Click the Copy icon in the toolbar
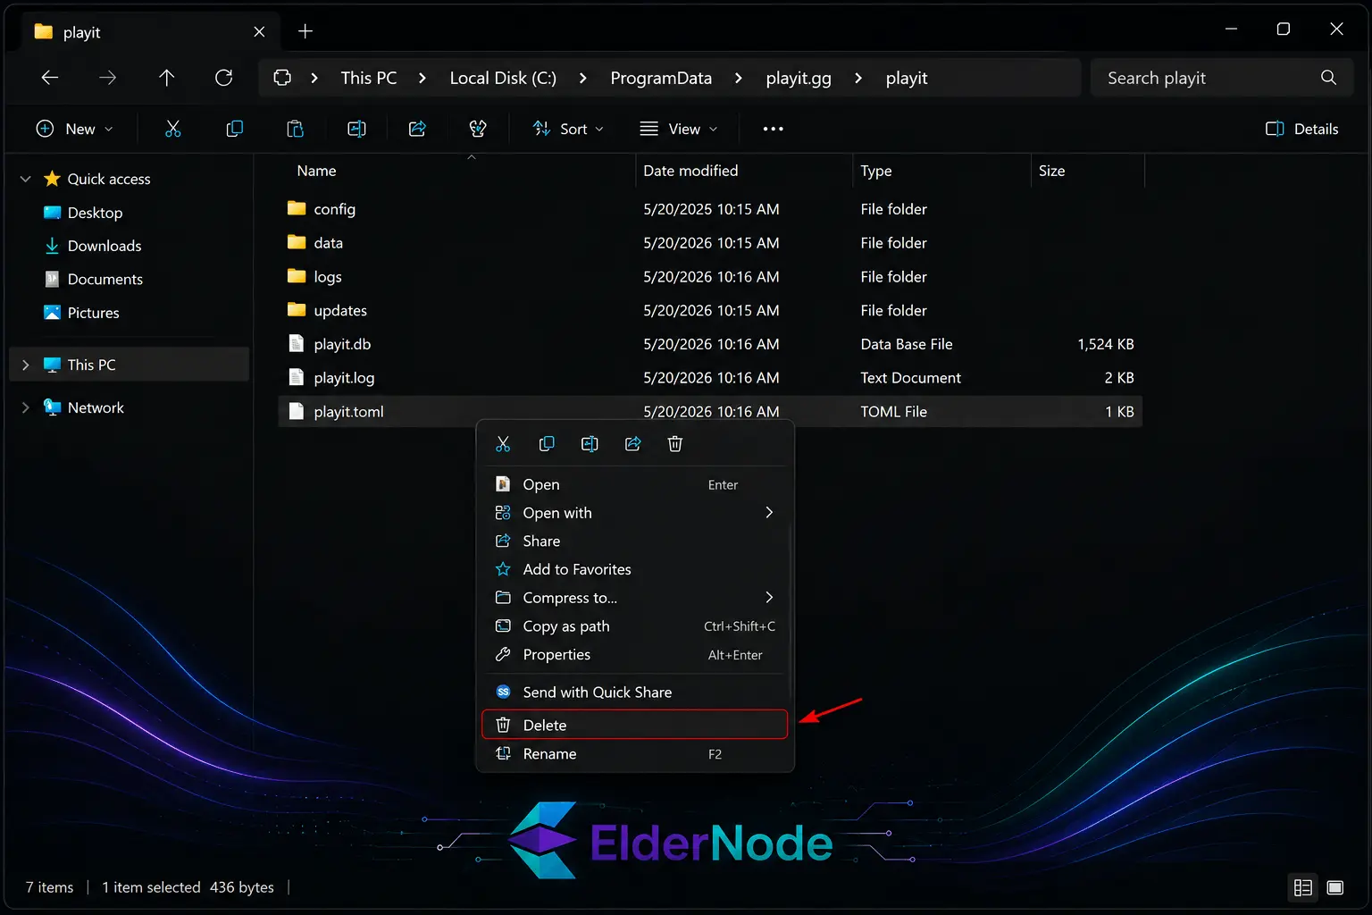1372x915 pixels. pos(234,129)
